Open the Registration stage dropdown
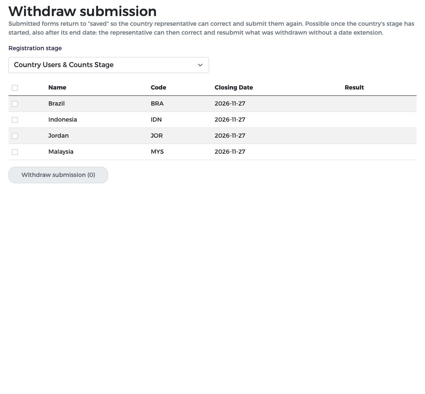 (x=109, y=65)
